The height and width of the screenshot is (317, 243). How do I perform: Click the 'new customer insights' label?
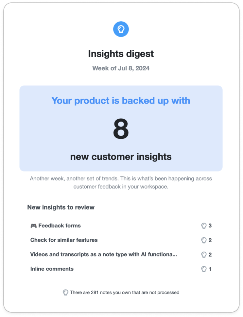(x=121, y=157)
